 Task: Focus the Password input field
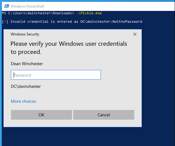(x=56, y=75)
